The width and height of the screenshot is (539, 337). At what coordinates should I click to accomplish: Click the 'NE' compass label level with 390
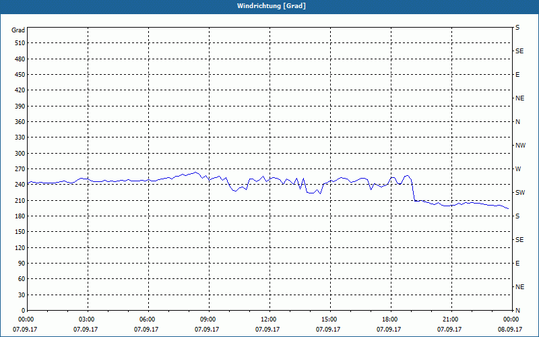coord(519,98)
